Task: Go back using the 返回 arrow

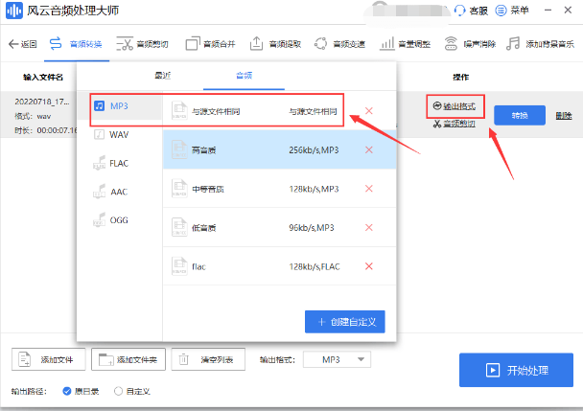Action: point(23,44)
